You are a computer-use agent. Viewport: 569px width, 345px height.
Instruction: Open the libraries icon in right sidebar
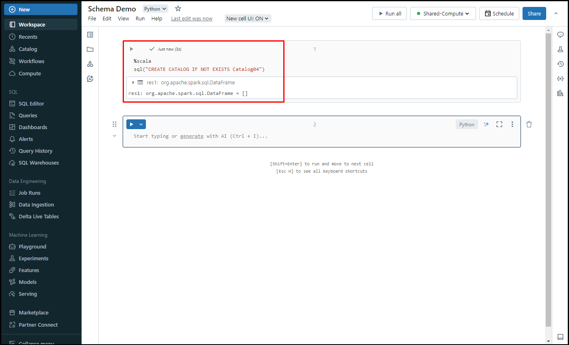point(560,93)
